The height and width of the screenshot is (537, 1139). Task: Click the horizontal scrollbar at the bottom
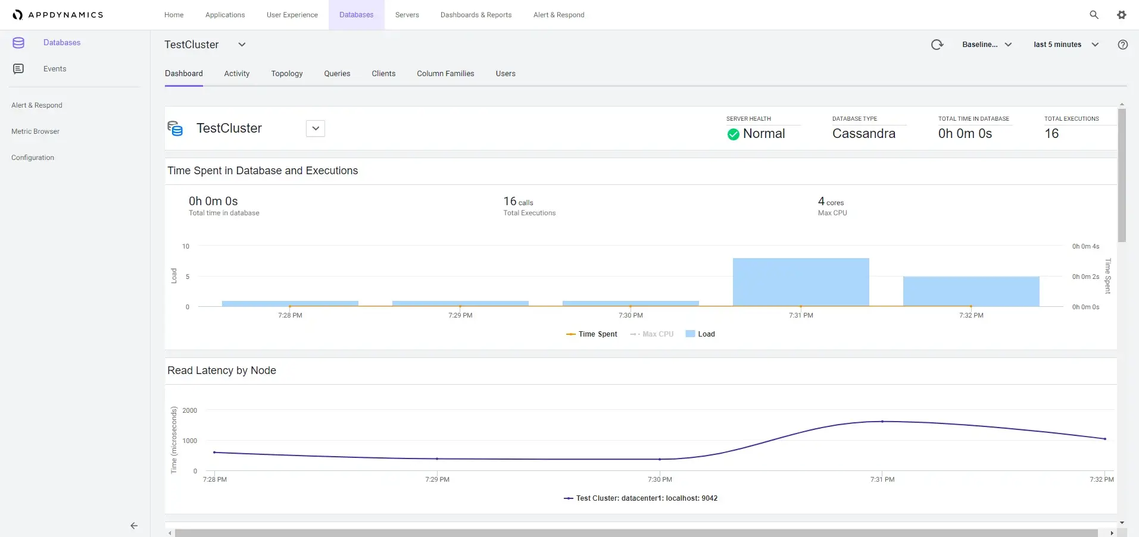(636, 533)
